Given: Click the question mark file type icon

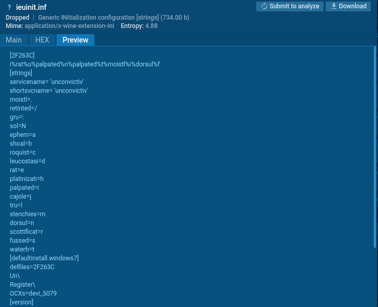Looking at the screenshot, I should pos(9,7).
